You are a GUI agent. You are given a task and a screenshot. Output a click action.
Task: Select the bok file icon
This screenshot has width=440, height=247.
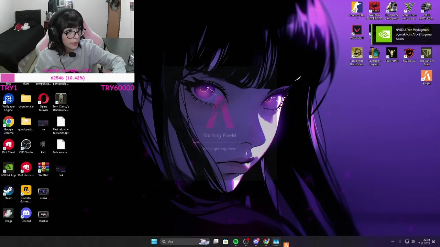tap(61, 170)
